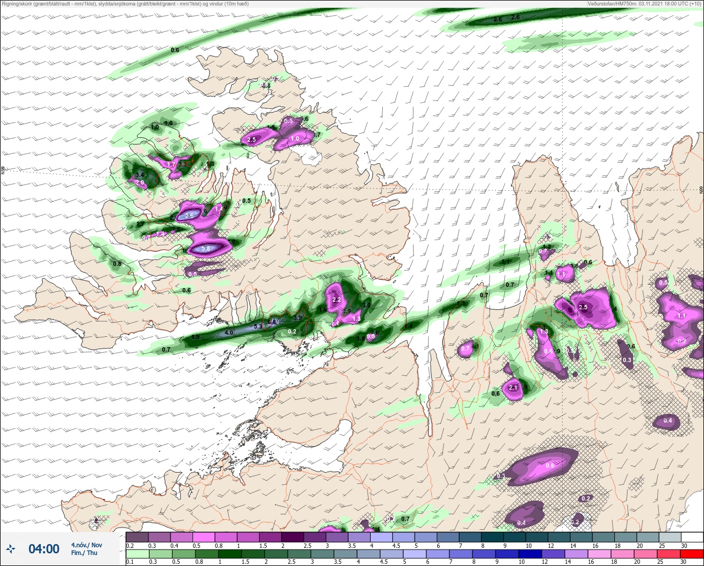Click the 5.8 precipitation value on map
Viewport: 704px width, 566px height.
tap(206, 248)
